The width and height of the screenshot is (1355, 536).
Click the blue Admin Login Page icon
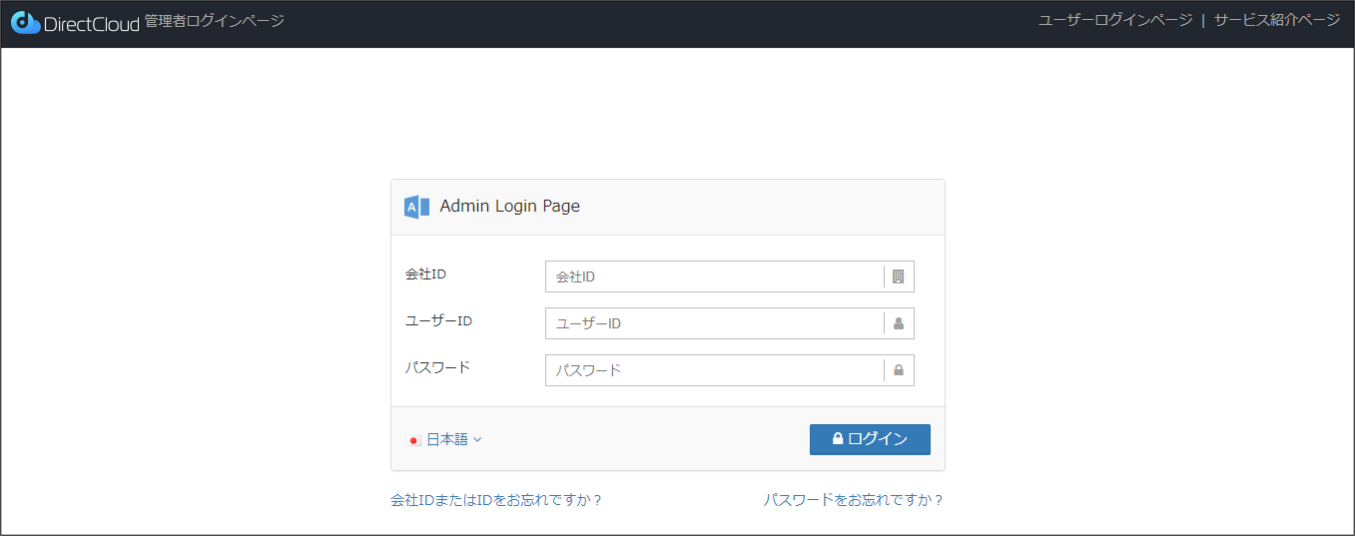click(416, 207)
